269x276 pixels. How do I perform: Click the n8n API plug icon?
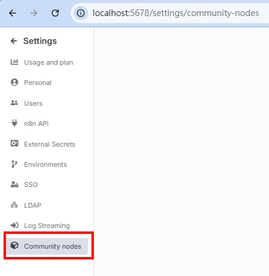[14, 123]
